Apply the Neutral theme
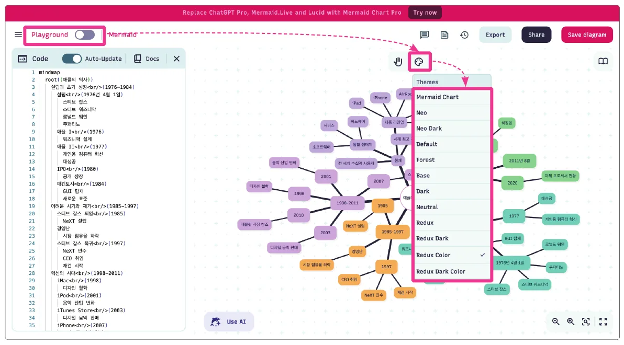The image size is (624, 345). coord(452,207)
